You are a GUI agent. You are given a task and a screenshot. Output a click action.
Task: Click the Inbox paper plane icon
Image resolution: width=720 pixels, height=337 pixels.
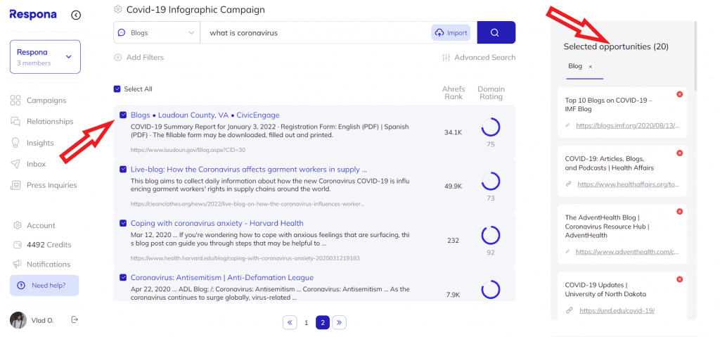coord(15,164)
